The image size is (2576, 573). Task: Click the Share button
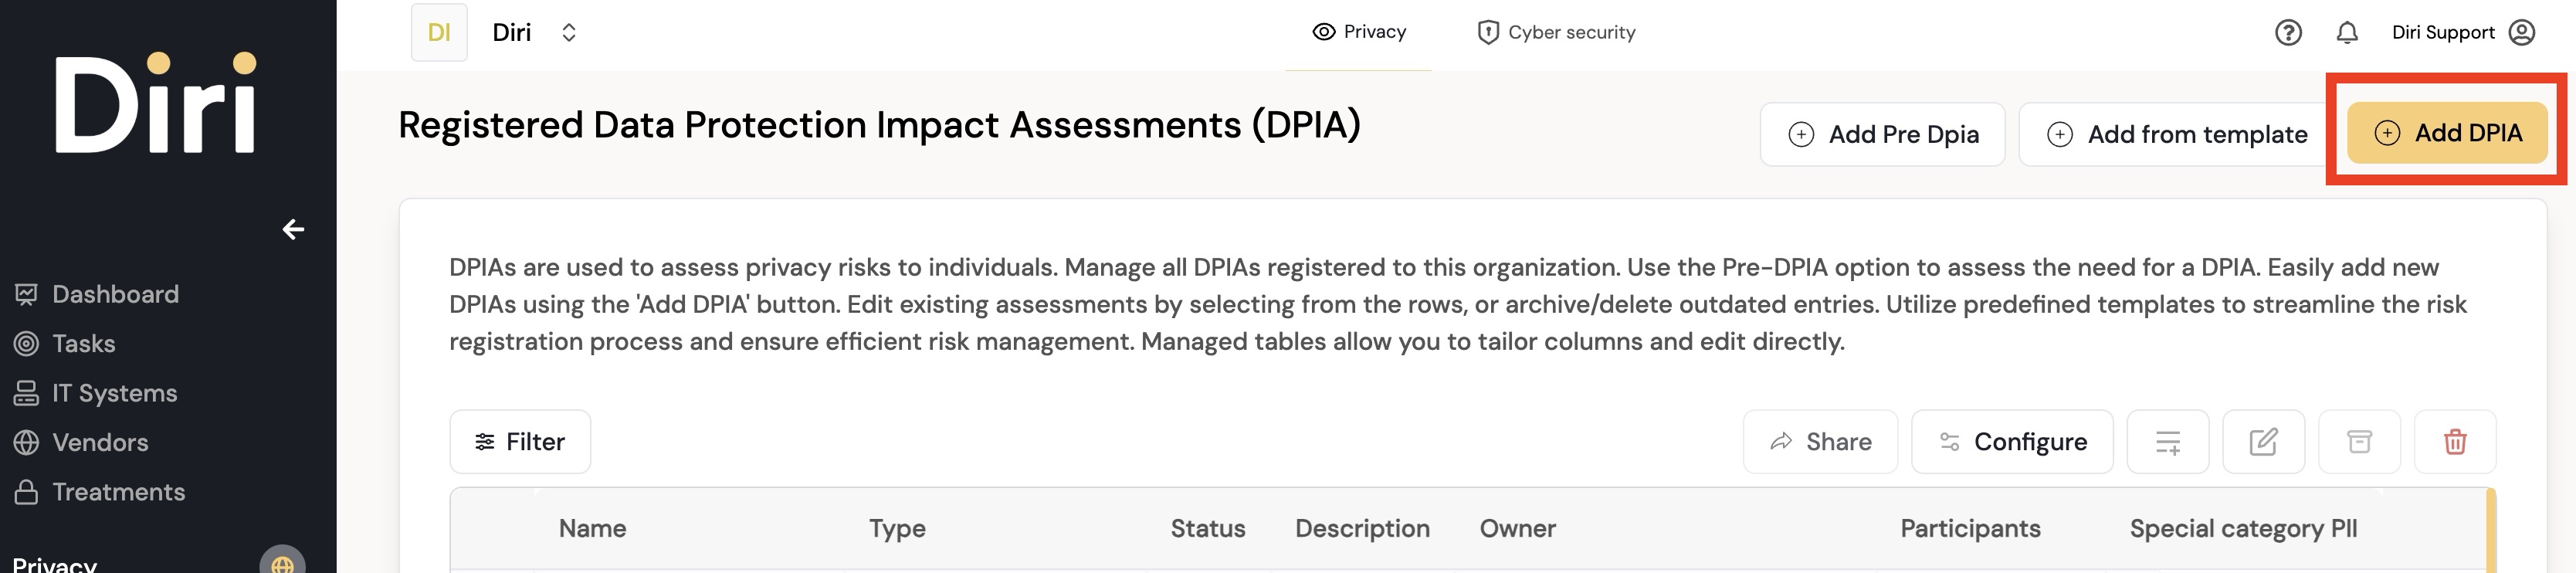point(1820,442)
